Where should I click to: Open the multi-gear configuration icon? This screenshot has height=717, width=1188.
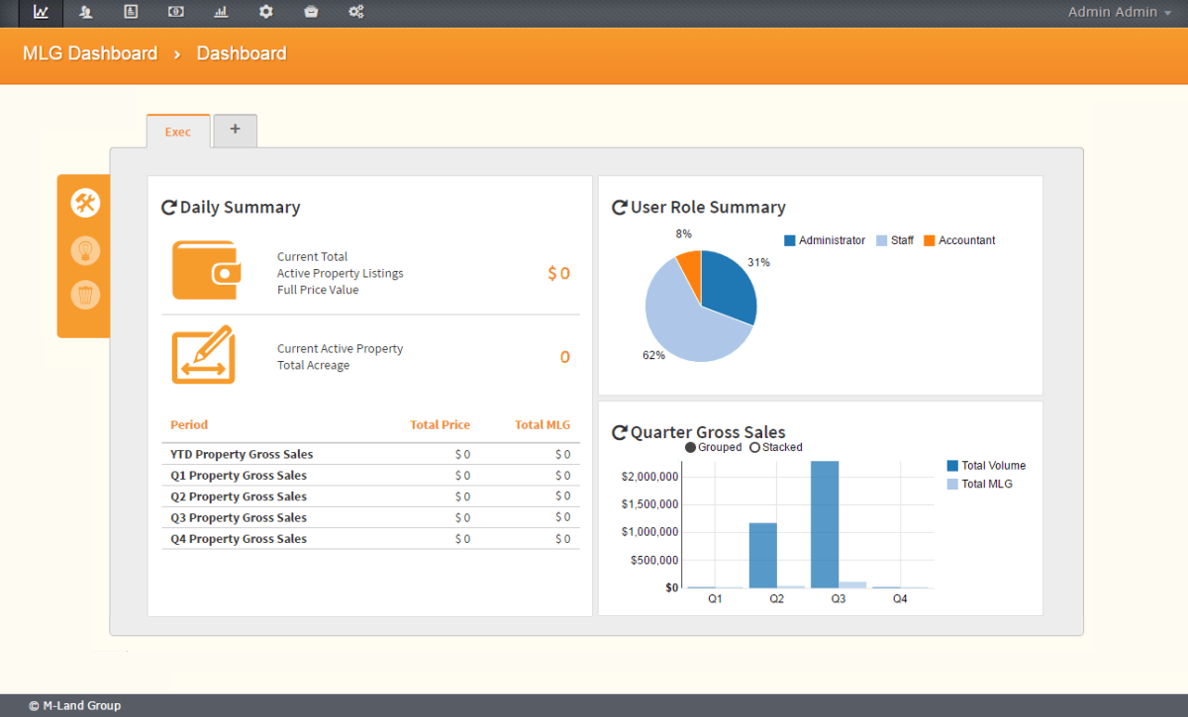pos(356,12)
